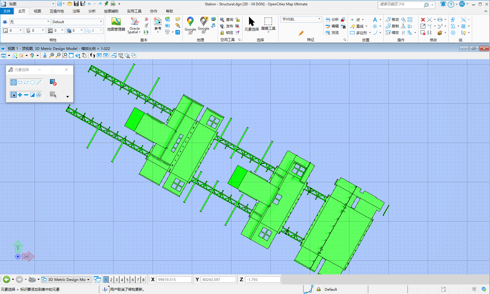490x294 pixels.
Task: Open the 地图管理器 Map Manager
Action: click(116, 24)
